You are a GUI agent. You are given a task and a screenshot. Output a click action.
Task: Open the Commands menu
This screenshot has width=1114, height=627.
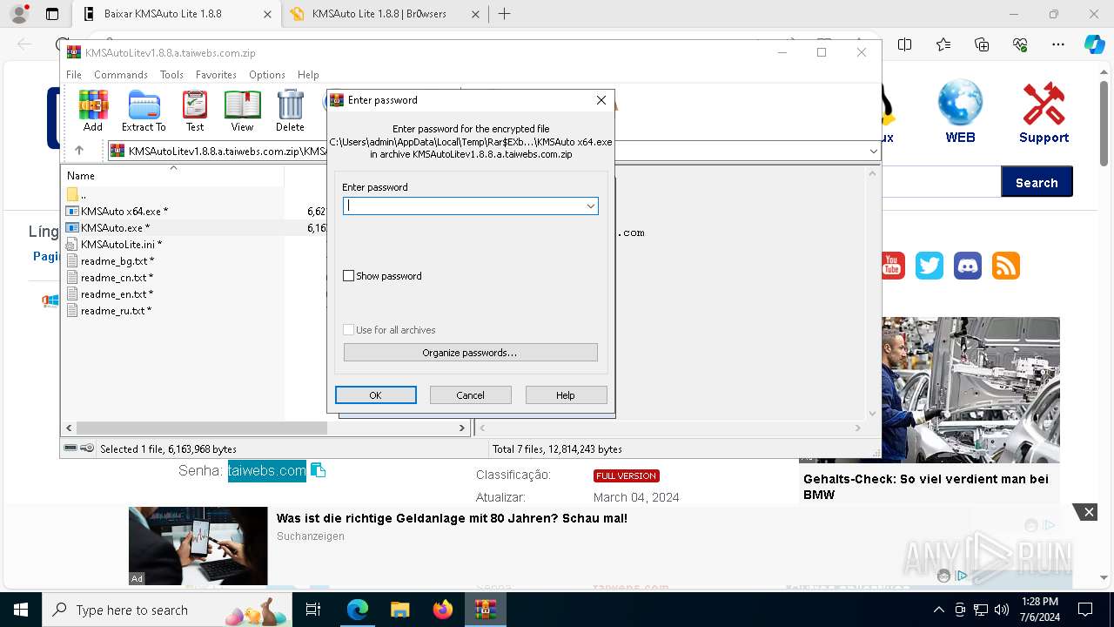point(121,75)
